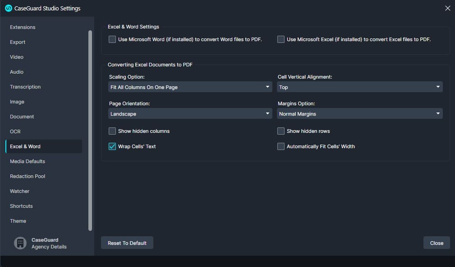Close the settings window with X icon
This screenshot has height=267, width=455.
[447, 8]
